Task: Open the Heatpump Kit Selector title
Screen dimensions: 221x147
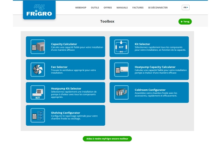Action: click(x=66, y=89)
